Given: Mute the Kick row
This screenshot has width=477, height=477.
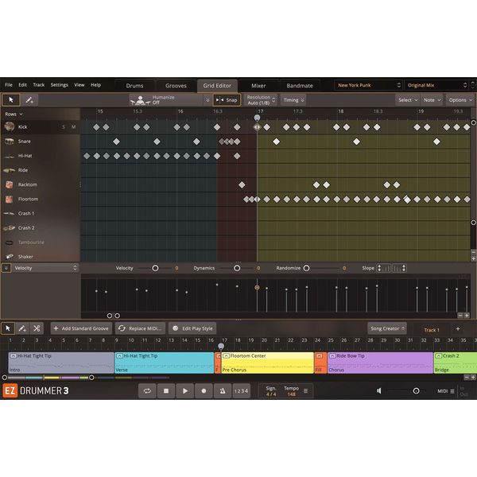Looking at the screenshot, I should (73, 127).
